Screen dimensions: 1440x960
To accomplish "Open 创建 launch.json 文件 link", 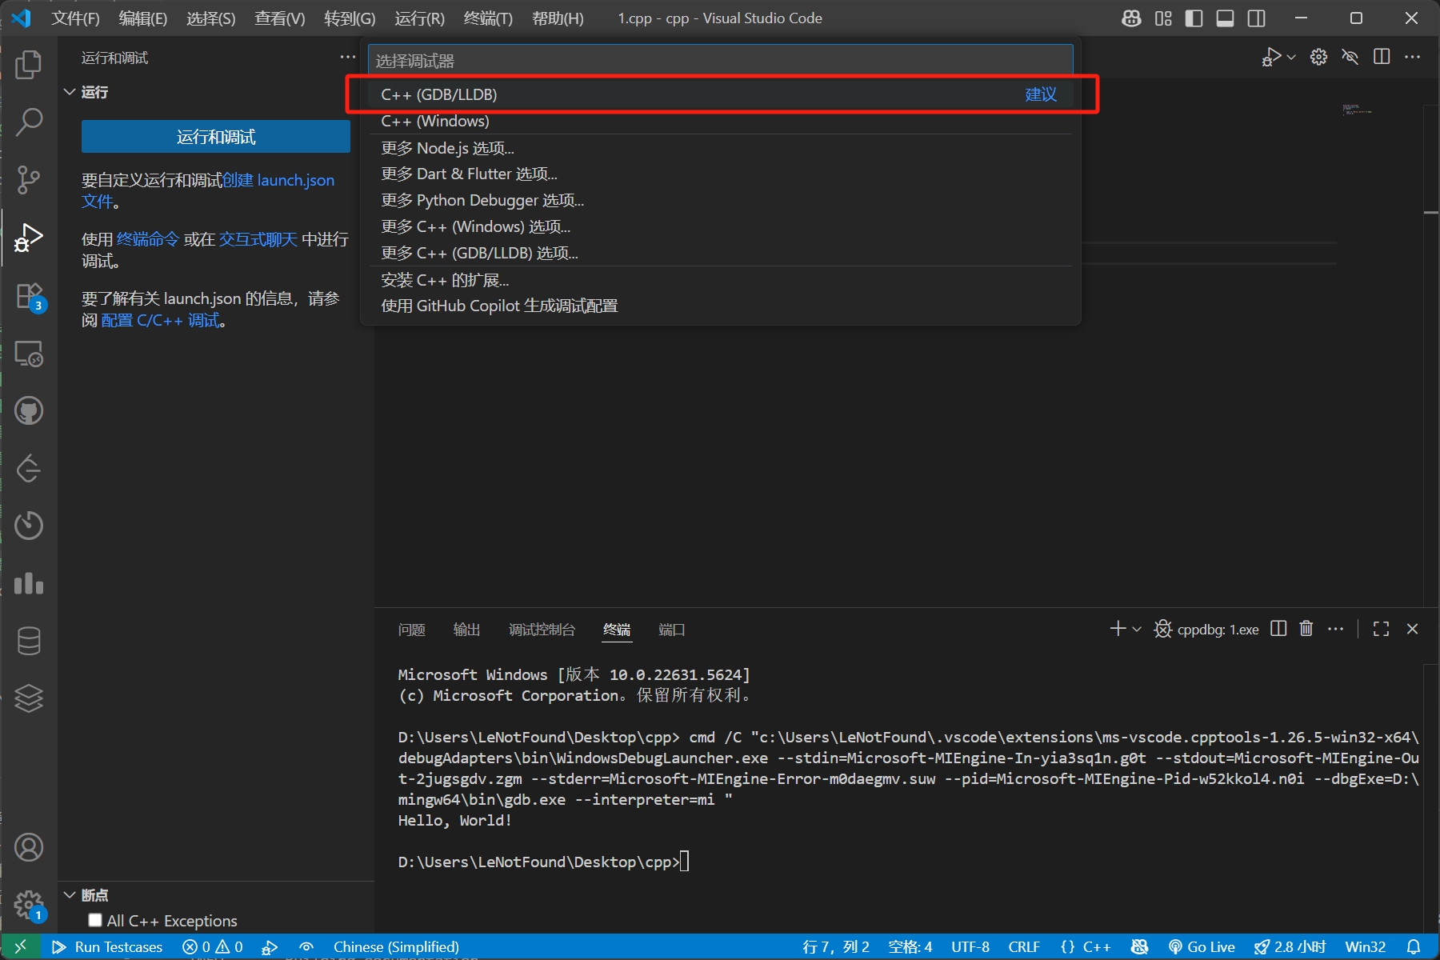I will pyautogui.click(x=278, y=181).
